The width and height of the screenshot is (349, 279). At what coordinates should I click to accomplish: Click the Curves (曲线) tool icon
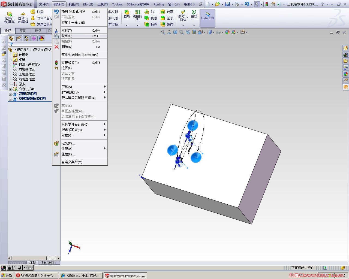click(x=194, y=12)
